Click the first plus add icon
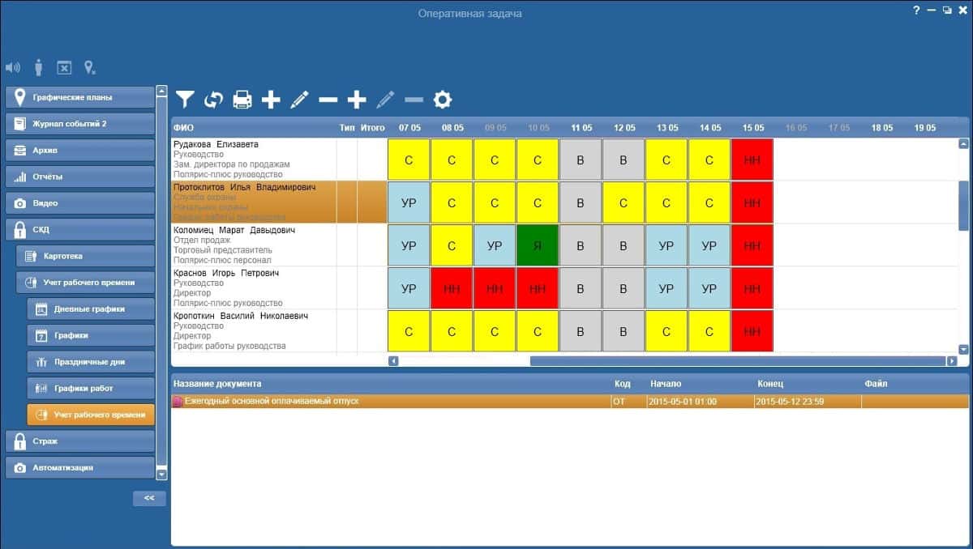The width and height of the screenshot is (973, 549). [271, 100]
